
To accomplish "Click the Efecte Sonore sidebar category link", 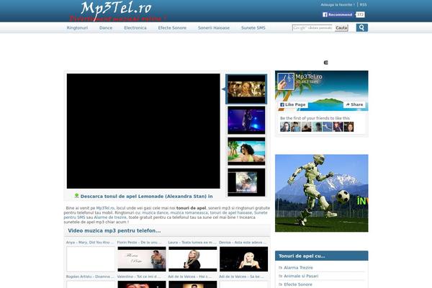I will point(298,284).
